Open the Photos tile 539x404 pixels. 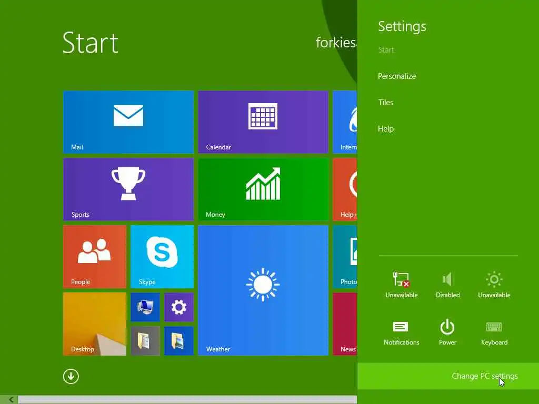coord(345,256)
